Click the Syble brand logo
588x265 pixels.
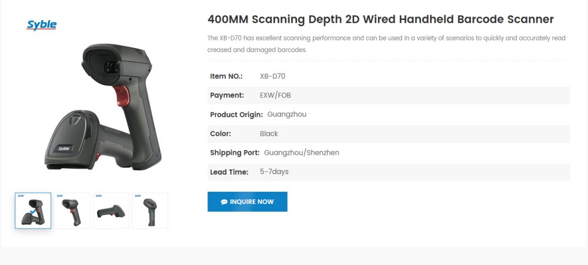pos(42,25)
